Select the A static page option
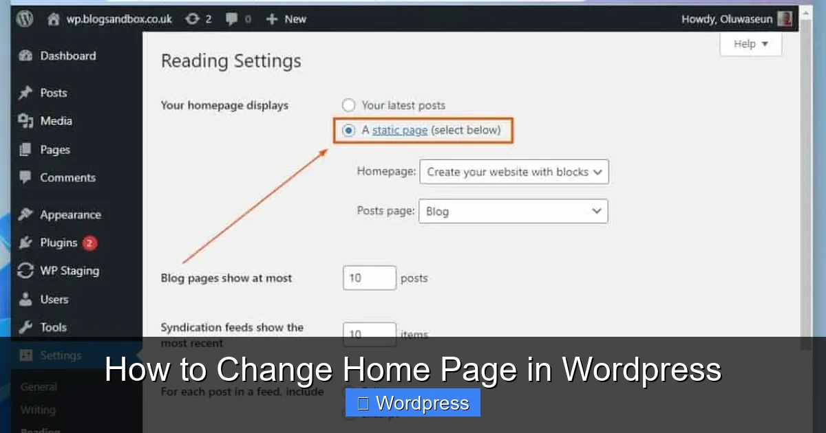This screenshot has height=433, width=826. pos(349,130)
